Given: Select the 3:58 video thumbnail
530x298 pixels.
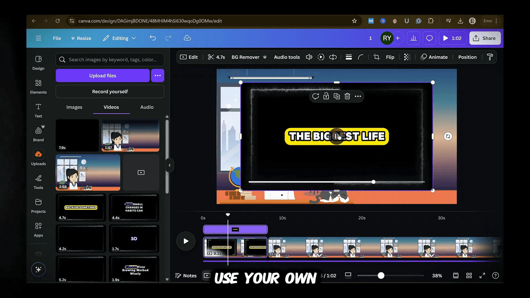Looking at the screenshot, I should point(88,172).
